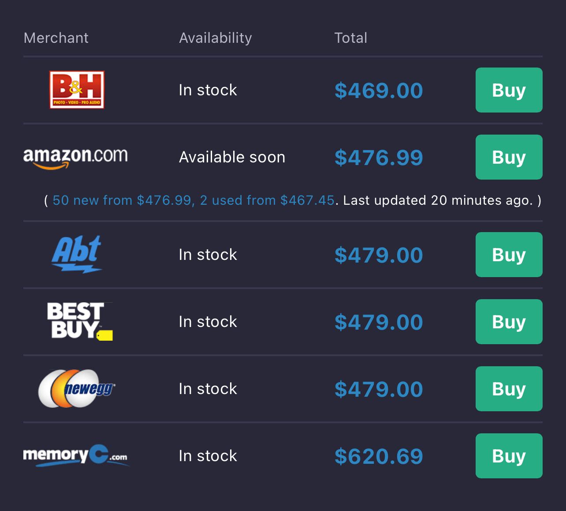Click the Availability column header
The image size is (566, 511).
click(215, 38)
